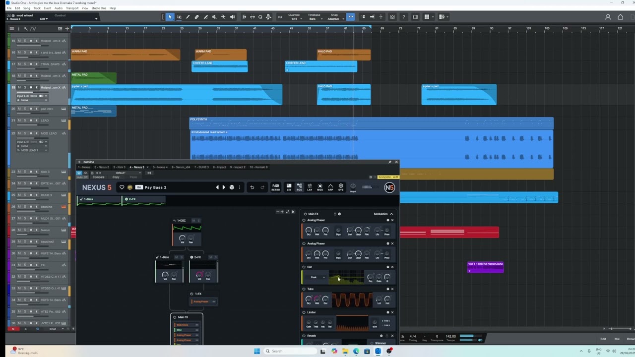Viewport: 635px width, 357px height.
Task: Open instrument list dropdown after Nexus 3 tab
Action: [149, 167]
